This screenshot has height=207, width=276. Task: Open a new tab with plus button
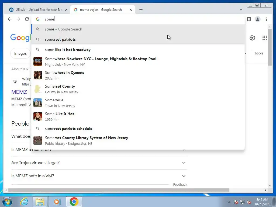[x=141, y=10]
